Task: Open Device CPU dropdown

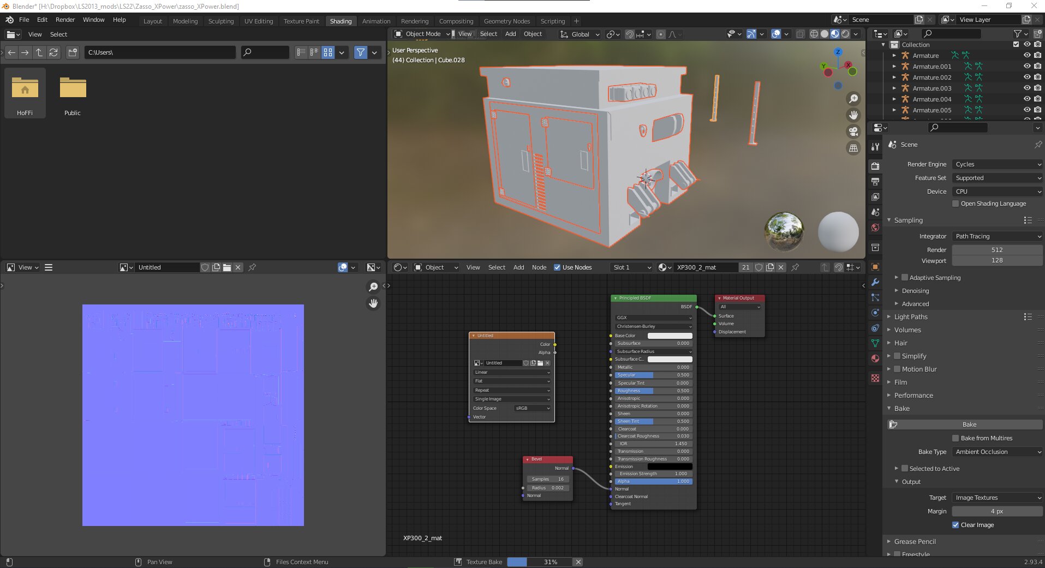Action: 998,192
